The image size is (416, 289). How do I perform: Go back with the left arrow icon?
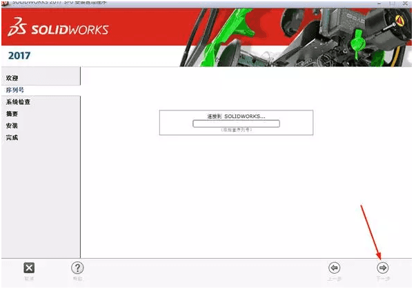(335, 268)
